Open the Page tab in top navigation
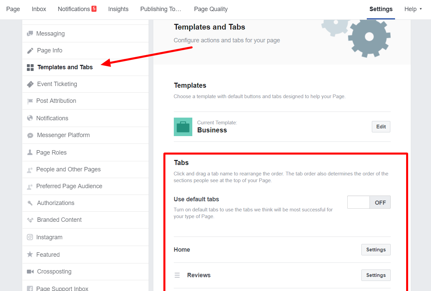This screenshot has width=431, height=291. coord(13,9)
